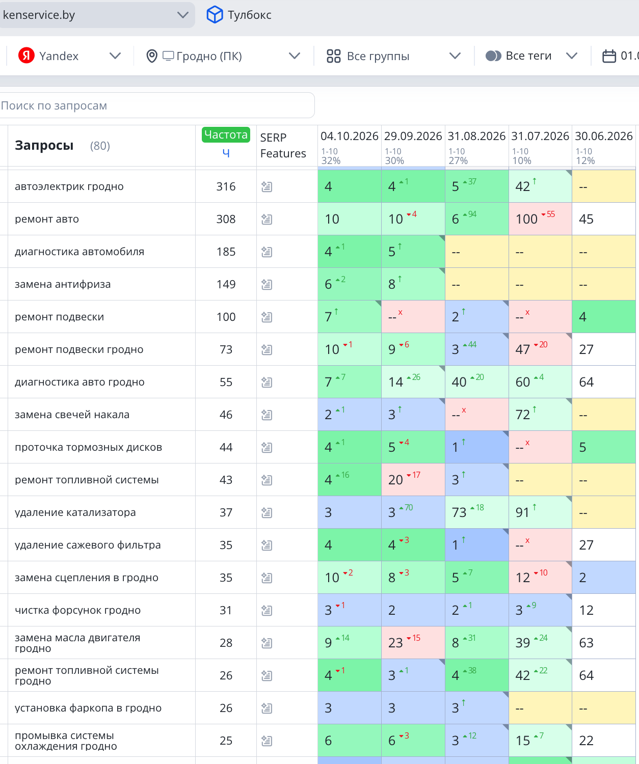Screen dimensions: 639x764
Task: Click the green Частота button
Action: pyautogui.click(x=226, y=134)
